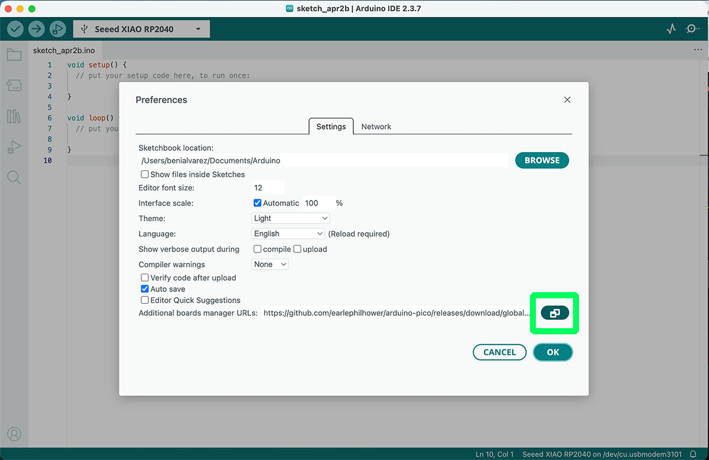Toggle the Auto save checkbox
Screen dimensions: 709x460
pyautogui.click(x=145, y=289)
